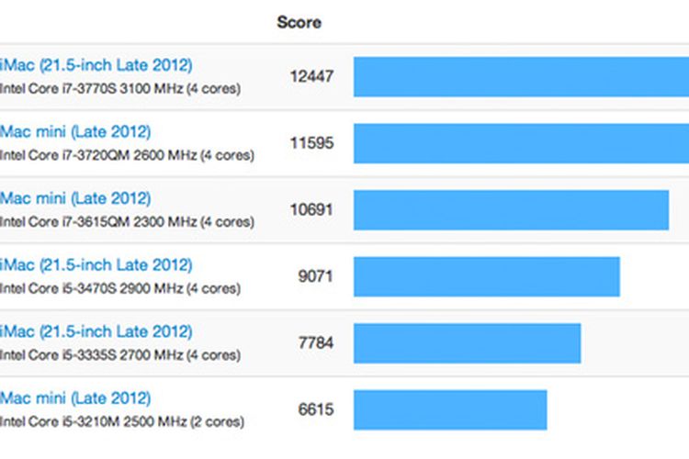Screen dimensions: 689x459
Task: Select the score value 9071
Action: coord(315,276)
